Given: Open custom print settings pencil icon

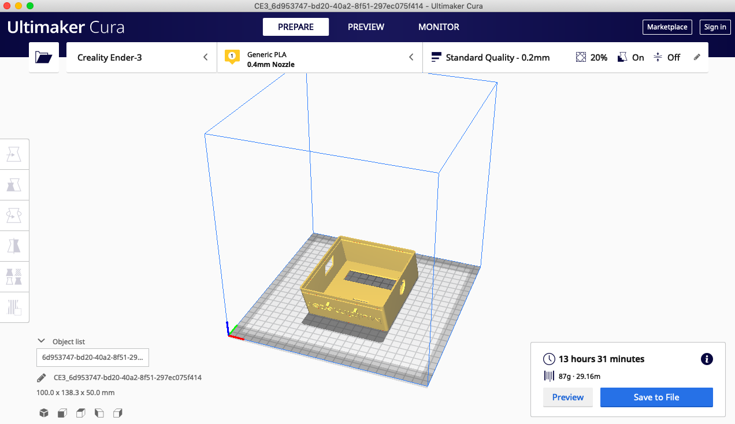Looking at the screenshot, I should click(697, 57).
